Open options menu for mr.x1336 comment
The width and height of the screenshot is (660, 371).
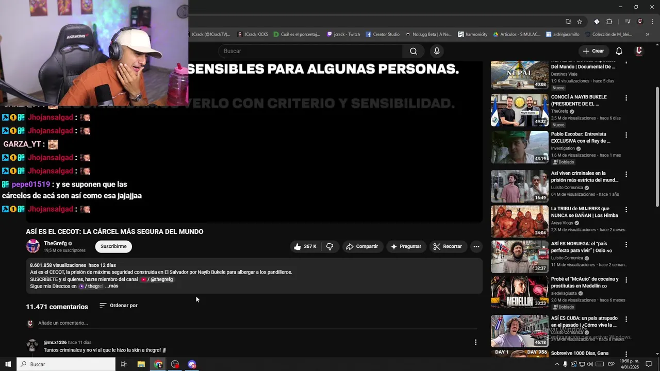pyautogui.click(x=475, y=342)
